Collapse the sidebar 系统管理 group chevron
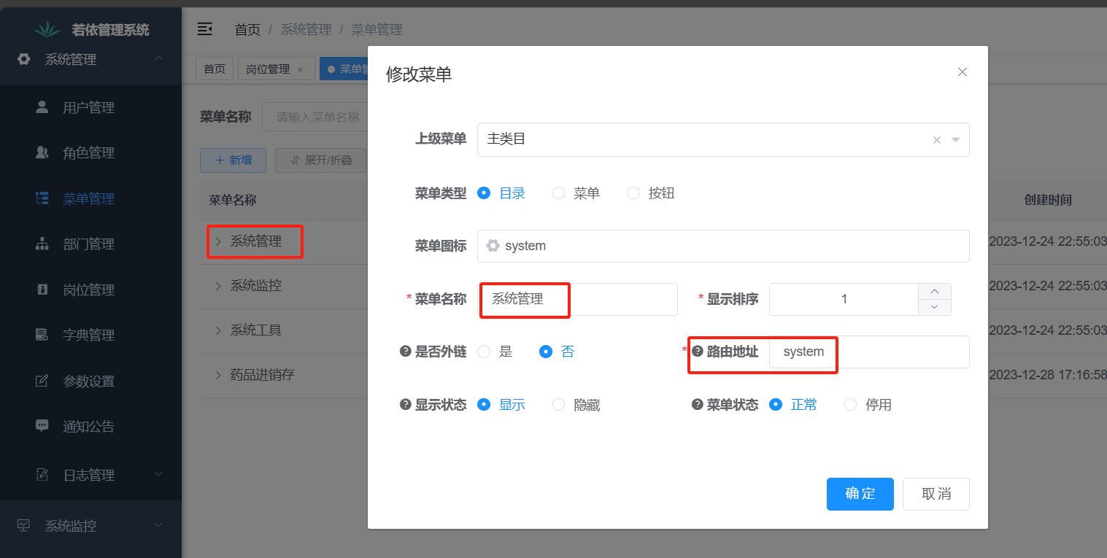1107x558 pixels. pyautogui.click(x=158, y=58)
